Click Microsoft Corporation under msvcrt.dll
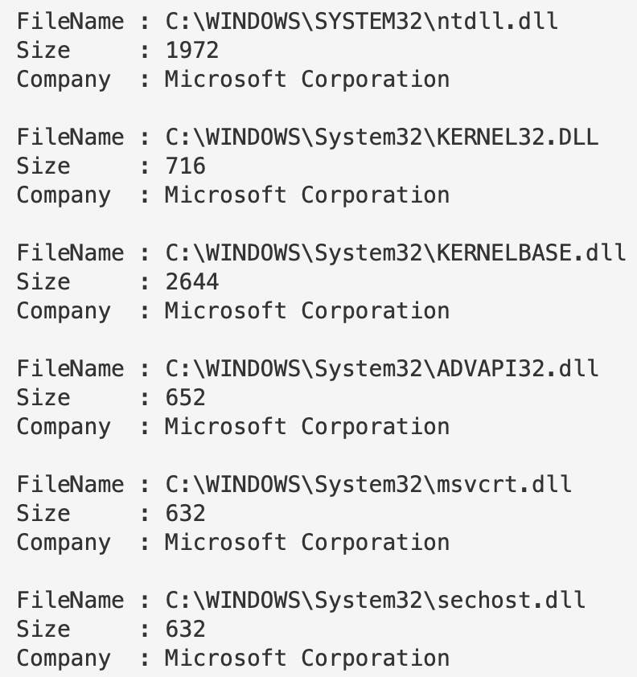Viewport: 637px width, 677px height. click(x=306, y=542)
